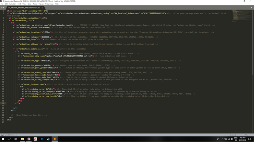The width and height of the screenshot is (254, 142).
Task: Click line number 2 in the gutter
Action: point(3,13)
